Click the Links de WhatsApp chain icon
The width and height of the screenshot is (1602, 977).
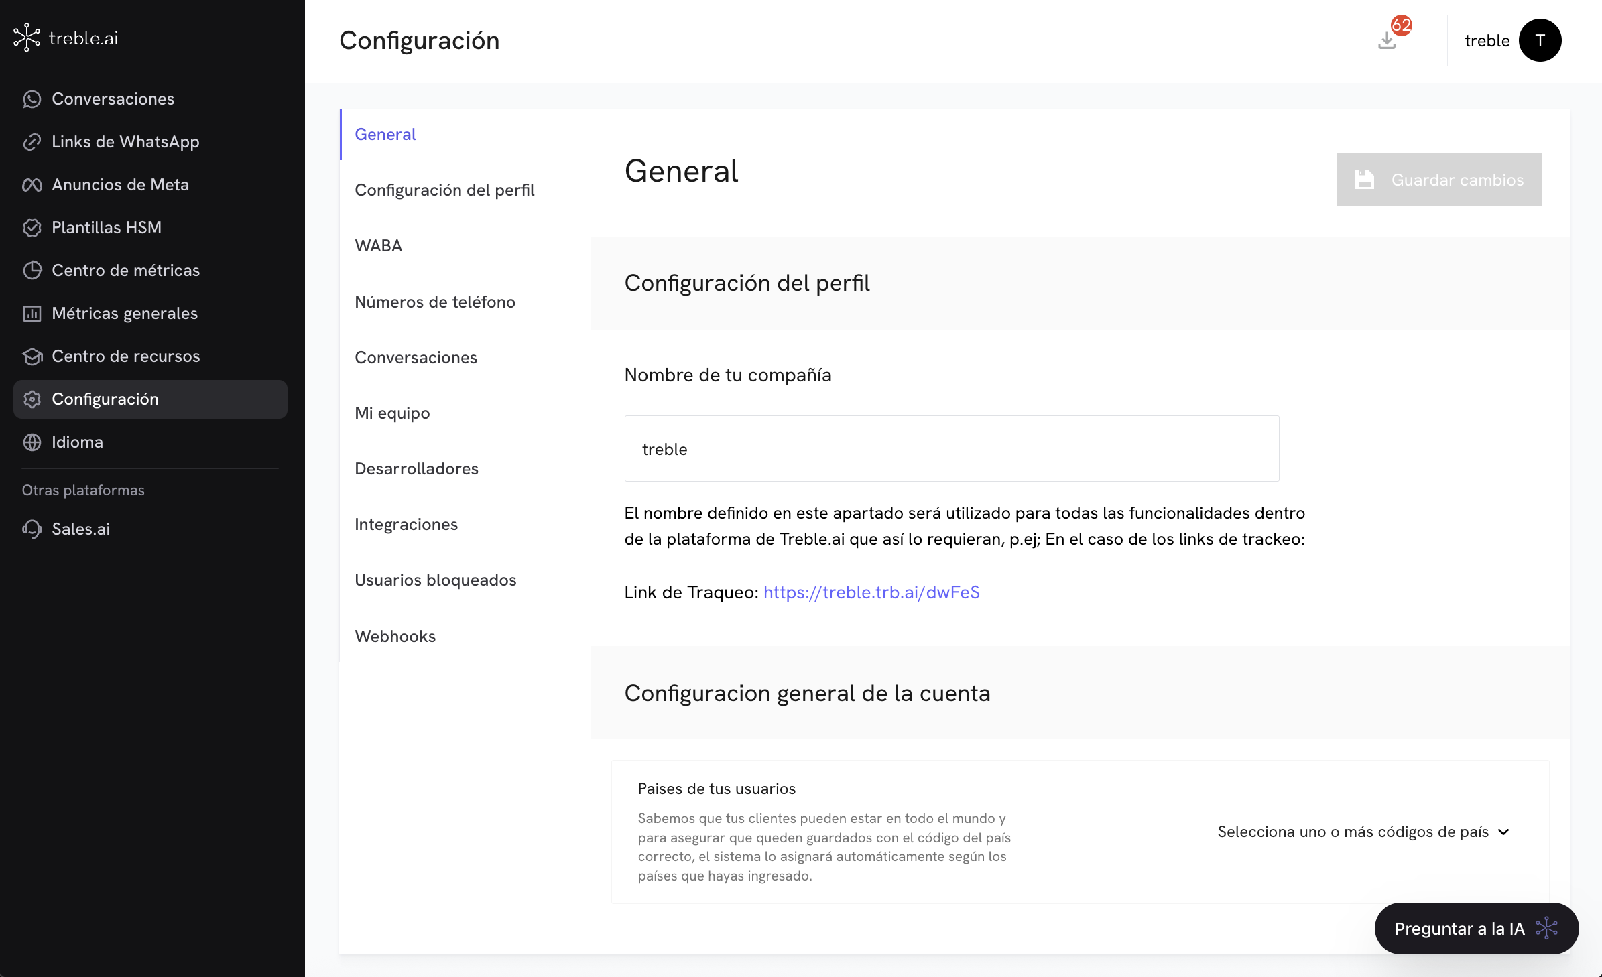pyautogui.click(x=32, y=142)
